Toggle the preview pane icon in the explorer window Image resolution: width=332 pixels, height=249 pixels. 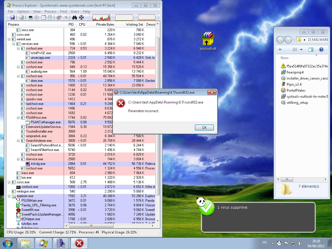point(311,50)
